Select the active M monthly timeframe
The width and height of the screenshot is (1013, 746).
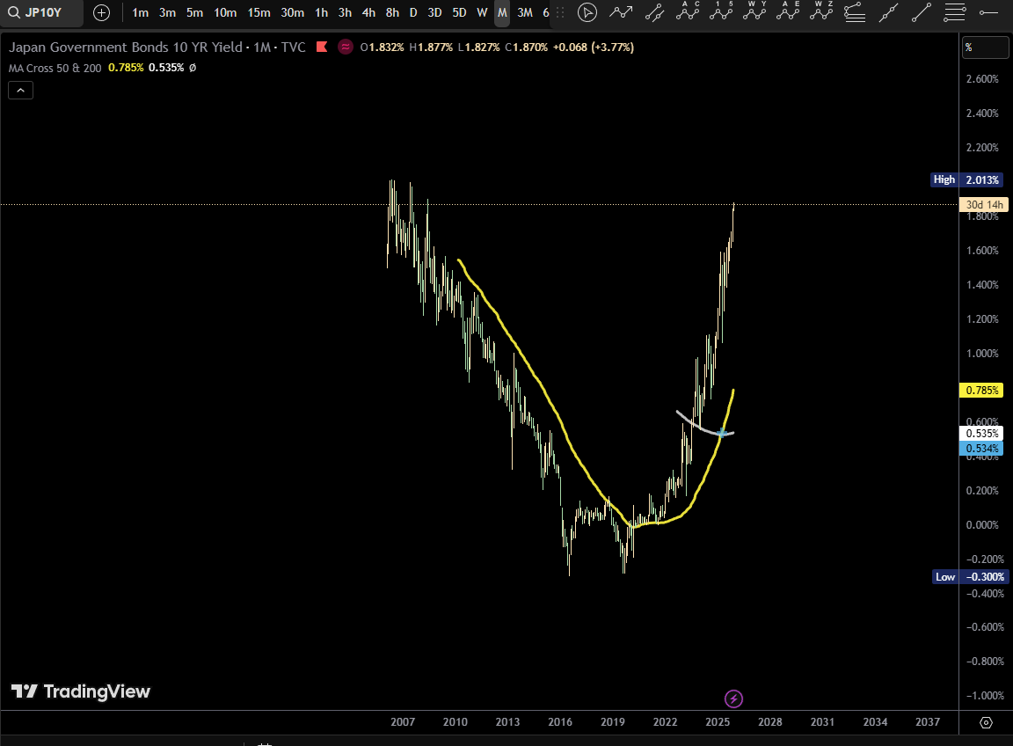pos(502,12)
